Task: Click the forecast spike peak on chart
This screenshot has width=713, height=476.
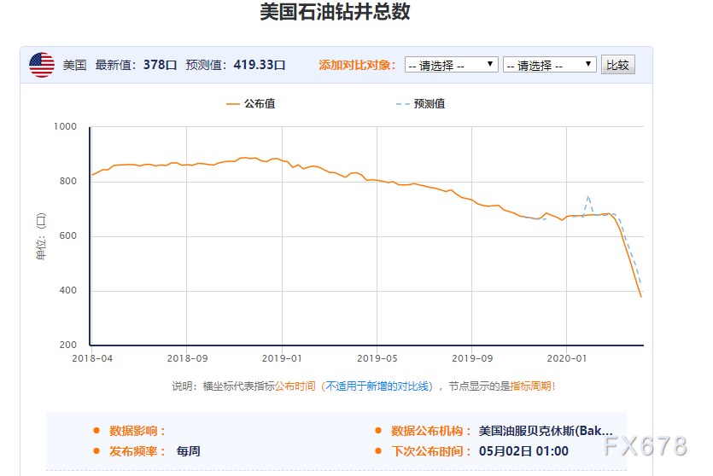Action: (x=588, y=197)
